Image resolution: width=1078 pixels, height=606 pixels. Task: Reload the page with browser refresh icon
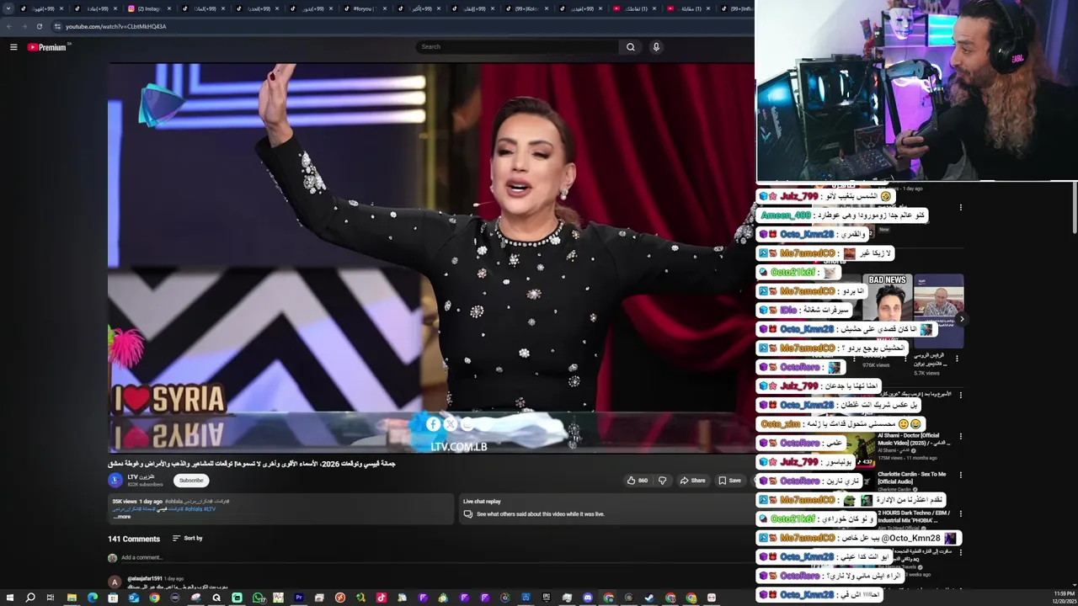tap(39, 26)
